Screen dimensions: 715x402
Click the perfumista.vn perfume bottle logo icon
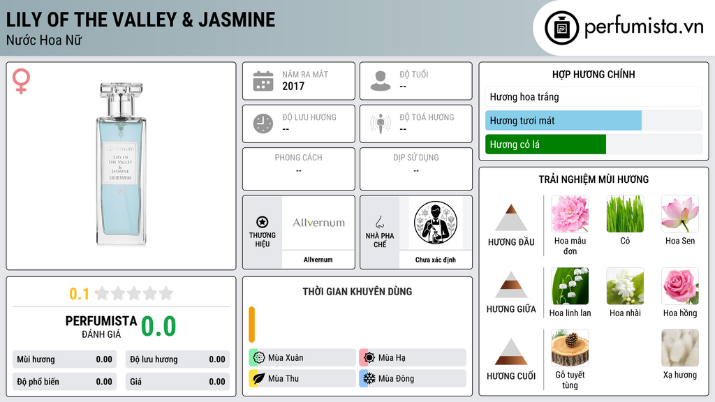561,28
